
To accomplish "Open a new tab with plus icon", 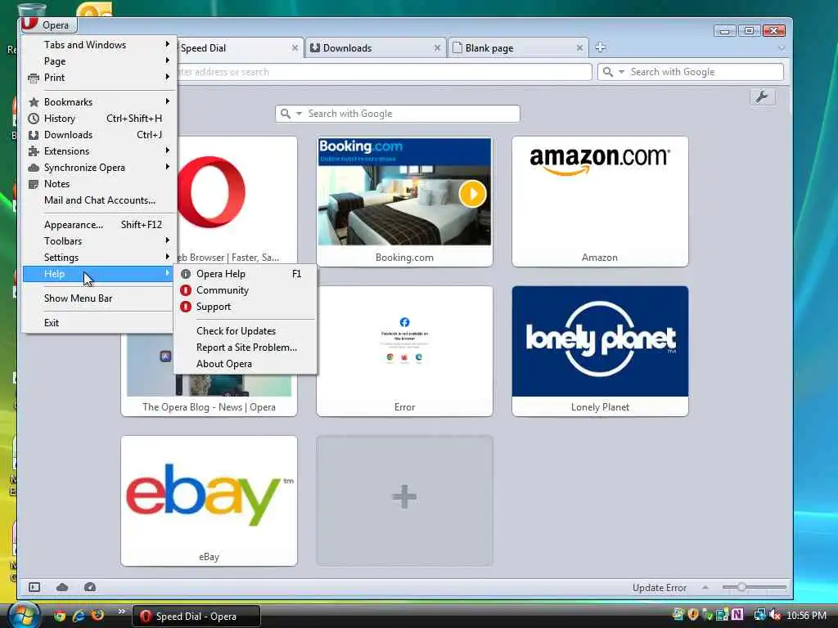I will 600,47.
